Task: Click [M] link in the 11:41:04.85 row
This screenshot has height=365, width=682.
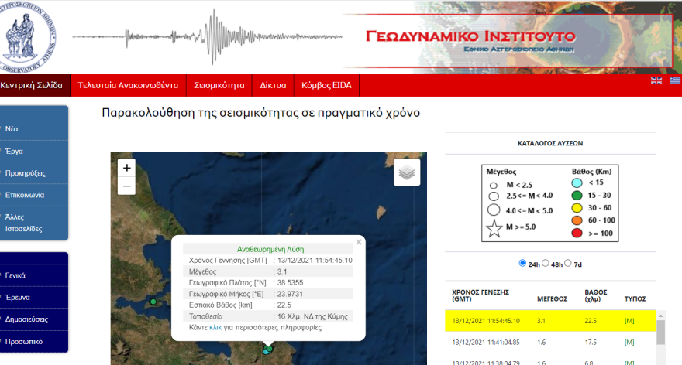Action: (629, 343)
